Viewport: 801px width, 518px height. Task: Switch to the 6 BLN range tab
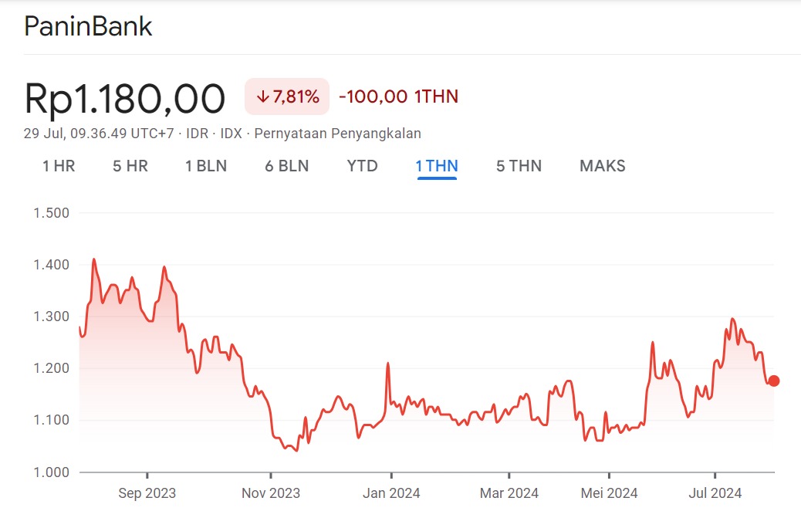click(286, 166)
